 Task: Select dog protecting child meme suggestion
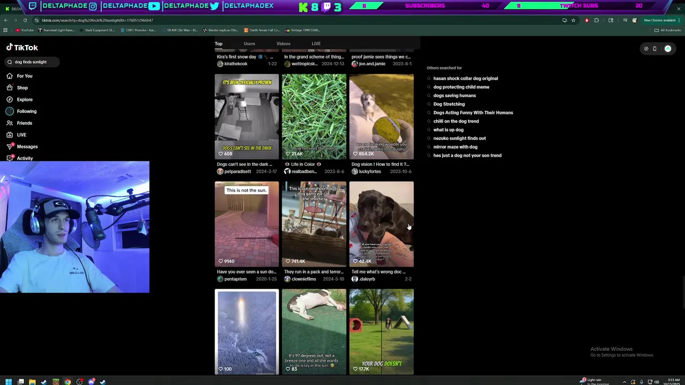(x=461, y=87)
